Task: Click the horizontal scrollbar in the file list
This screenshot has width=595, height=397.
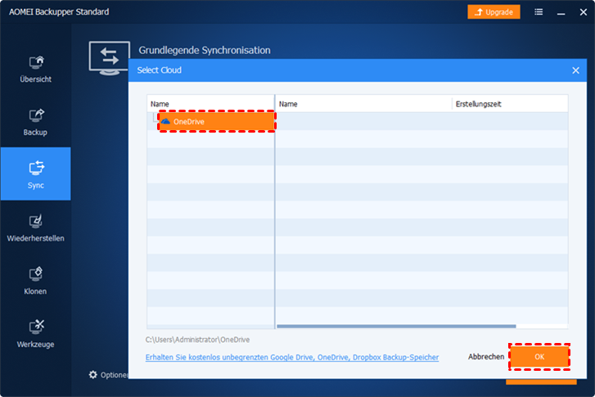Action: [396, 326]
